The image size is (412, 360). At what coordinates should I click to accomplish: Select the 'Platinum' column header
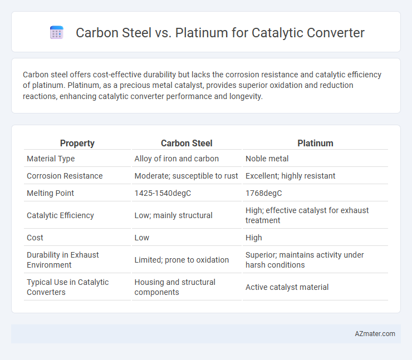coord(315,143)
